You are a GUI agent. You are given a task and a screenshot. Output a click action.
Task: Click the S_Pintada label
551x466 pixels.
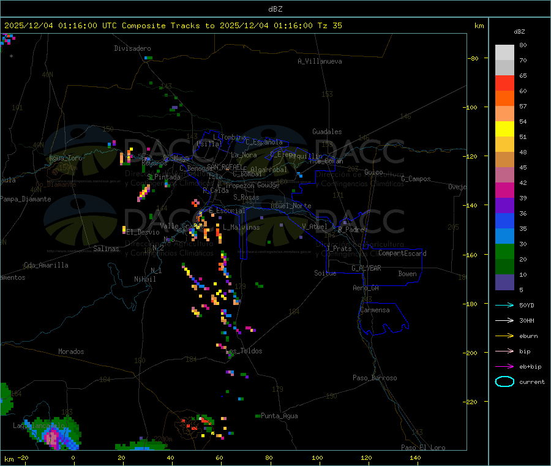[x=163, y=177]
